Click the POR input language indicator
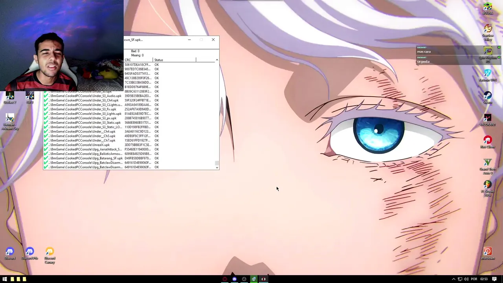 [474, 279]
